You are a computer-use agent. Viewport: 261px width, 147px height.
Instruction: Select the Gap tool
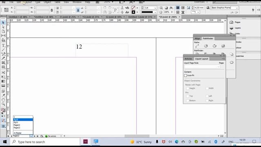[3, 36]
